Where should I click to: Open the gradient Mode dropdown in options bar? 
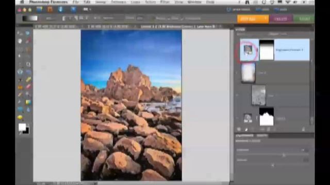point(113,18)
